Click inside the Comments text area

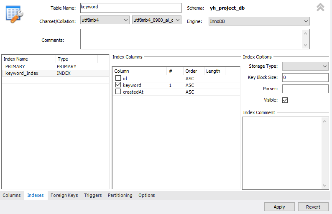192,39
